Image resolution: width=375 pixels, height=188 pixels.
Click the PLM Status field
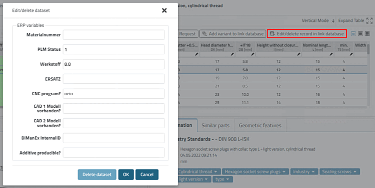pyautogui.click(x=113, y=49)
